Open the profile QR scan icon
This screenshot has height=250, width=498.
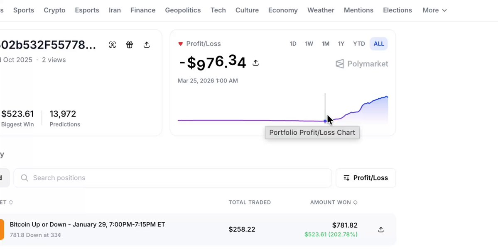pyautogui.click(x=113, y=45)
